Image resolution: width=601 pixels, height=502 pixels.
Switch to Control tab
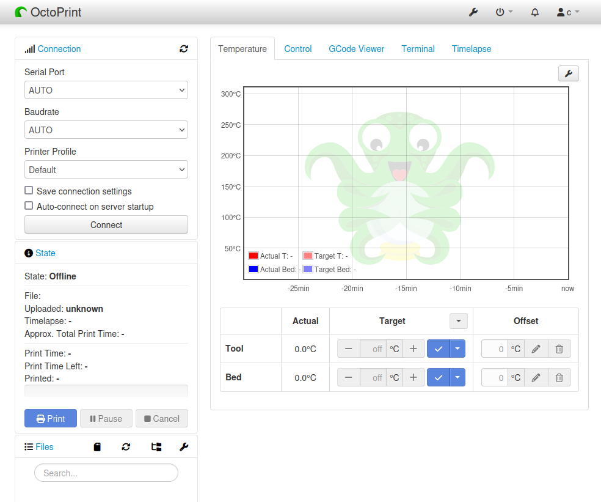[298, 49]
